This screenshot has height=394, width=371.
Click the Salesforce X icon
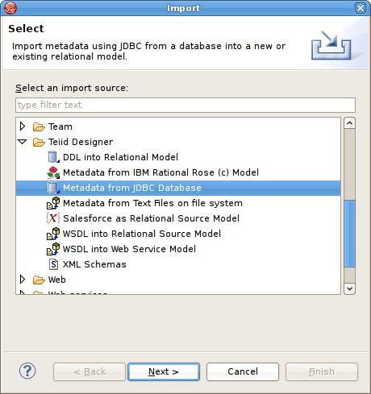pyautogui.click(x=53, y=218)
